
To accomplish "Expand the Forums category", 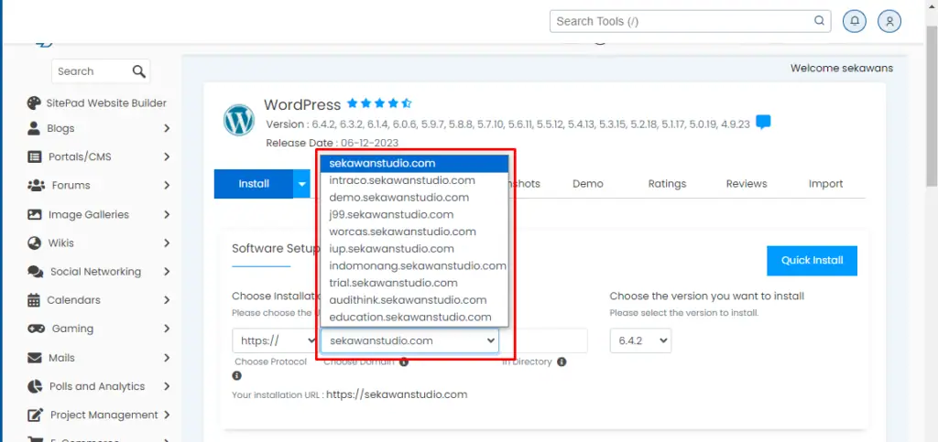I will 167,186.
